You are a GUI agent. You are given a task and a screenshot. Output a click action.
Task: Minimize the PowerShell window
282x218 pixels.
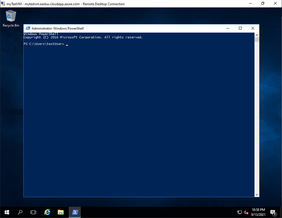coord(228,28)
